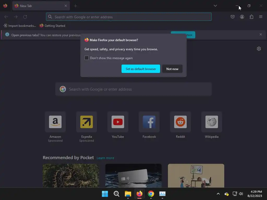Open the application hamburger menu

click(261, 17)
